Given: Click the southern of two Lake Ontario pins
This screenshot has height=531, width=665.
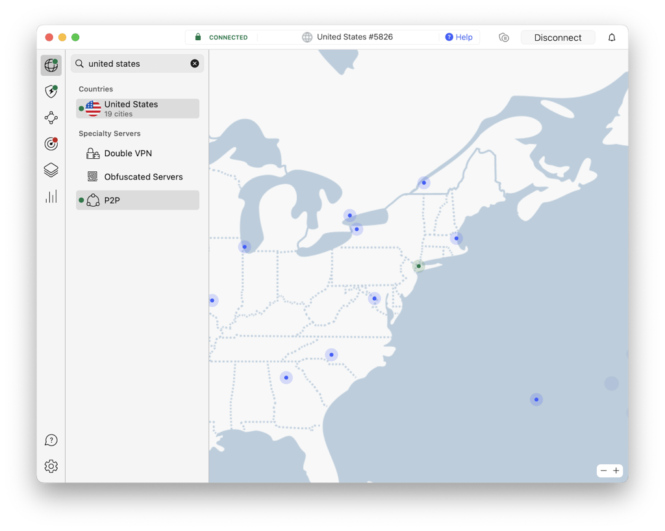Looking at the screenshot, I should [357, 229].
